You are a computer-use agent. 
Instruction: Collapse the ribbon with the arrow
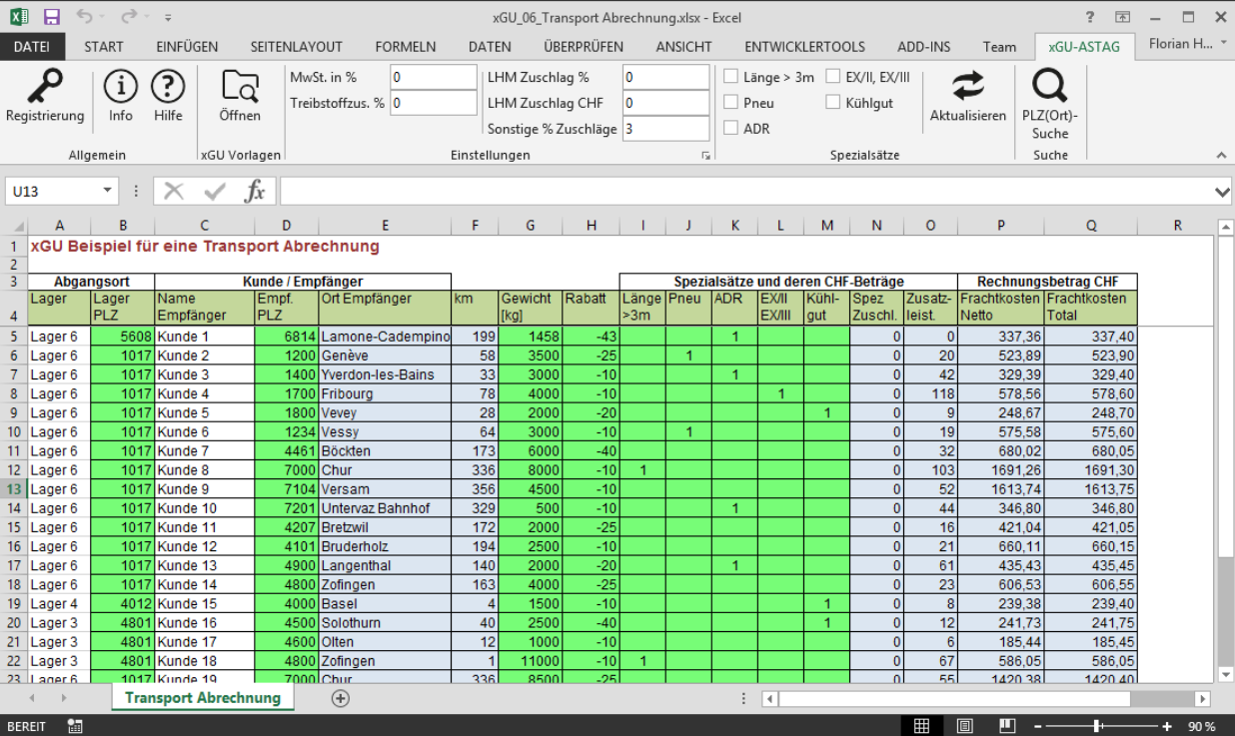pyautogui.click(x=1220, y=156)
